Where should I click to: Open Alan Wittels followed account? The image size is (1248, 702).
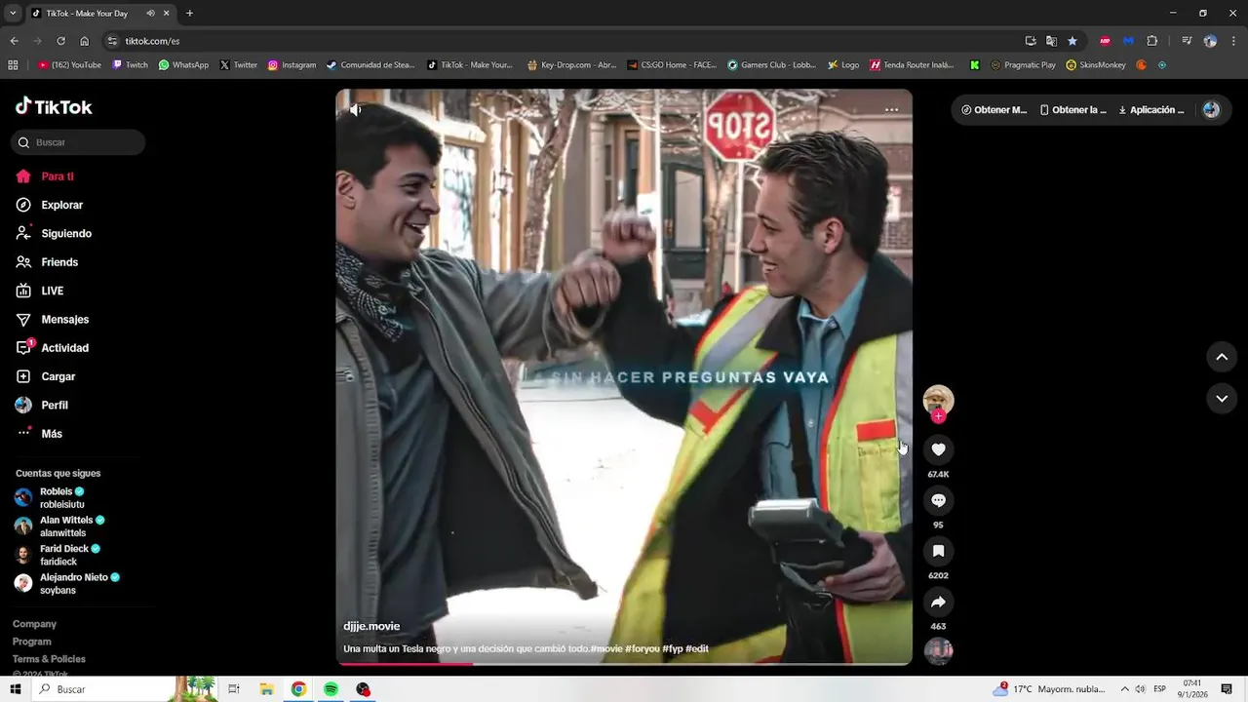60,526
